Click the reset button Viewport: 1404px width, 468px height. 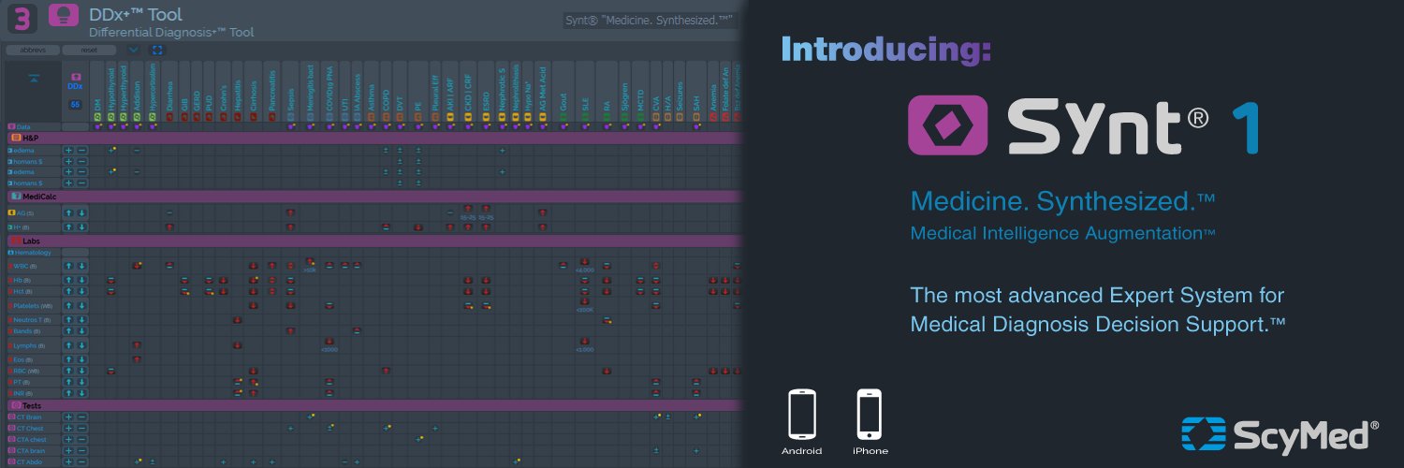coord(89,50)
